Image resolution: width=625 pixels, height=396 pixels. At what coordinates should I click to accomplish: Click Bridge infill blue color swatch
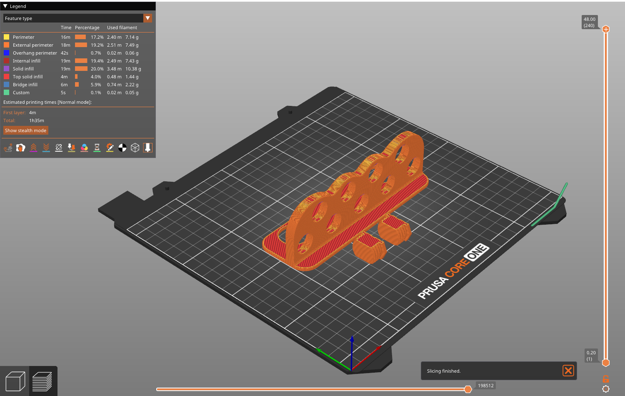pos(7,85)
